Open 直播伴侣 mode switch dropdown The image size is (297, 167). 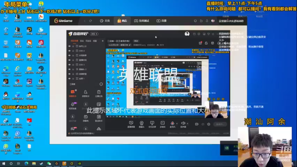tap(94, 34)
